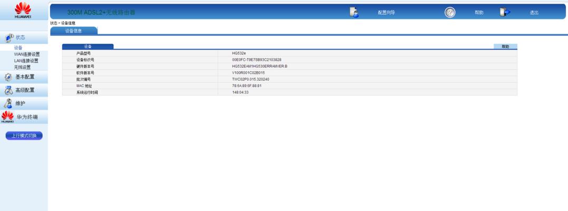The image size is (568, 211).
Task: Click the 设备标识号 label
Action: point(85,60)
